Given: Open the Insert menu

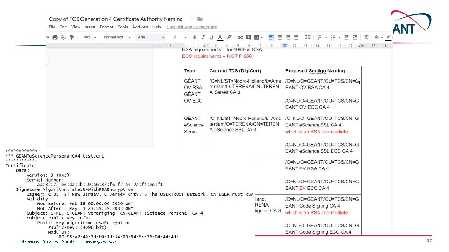Looking at the screenshot, I should point(90,27).
